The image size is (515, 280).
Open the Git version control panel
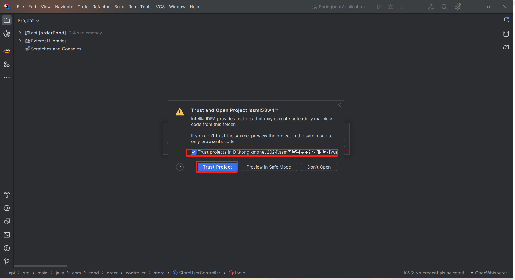[x=7, y=261]
